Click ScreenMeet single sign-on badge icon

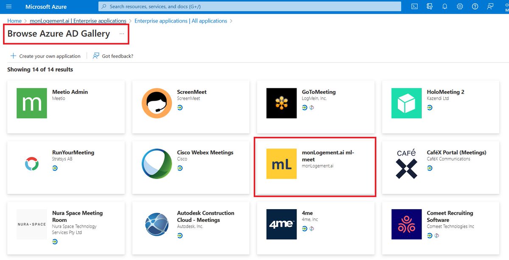tap(179, 108)
